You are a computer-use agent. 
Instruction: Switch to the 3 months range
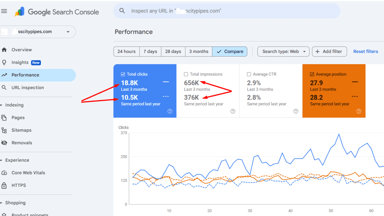[x=199, y=51]
